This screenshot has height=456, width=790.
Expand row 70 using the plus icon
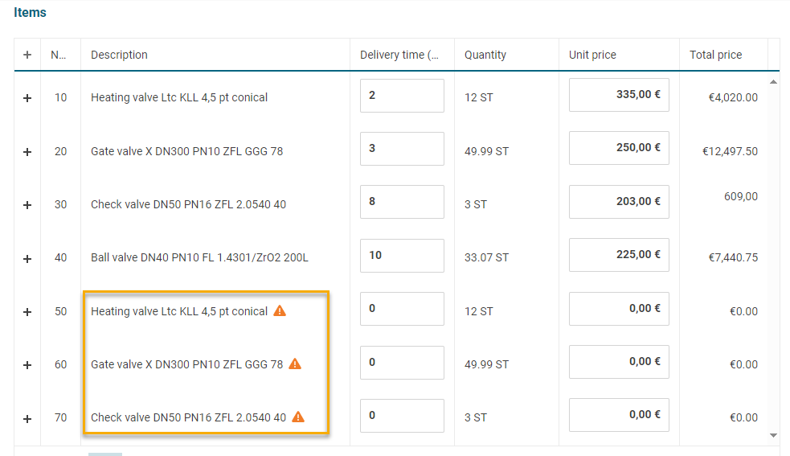click(x=27, y=418)
